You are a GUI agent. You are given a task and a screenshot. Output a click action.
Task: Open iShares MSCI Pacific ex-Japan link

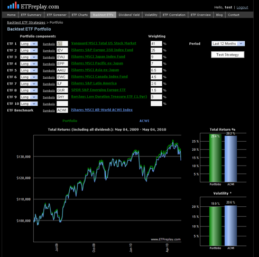point(97,63)
